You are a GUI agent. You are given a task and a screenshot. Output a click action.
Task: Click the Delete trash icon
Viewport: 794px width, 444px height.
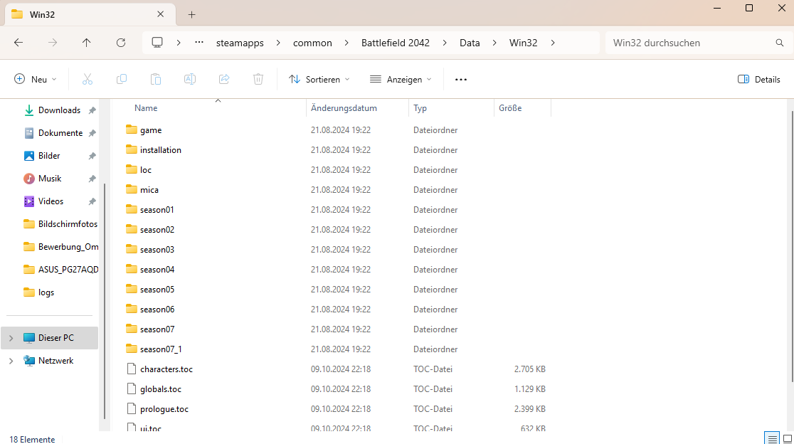pos(258,79)
